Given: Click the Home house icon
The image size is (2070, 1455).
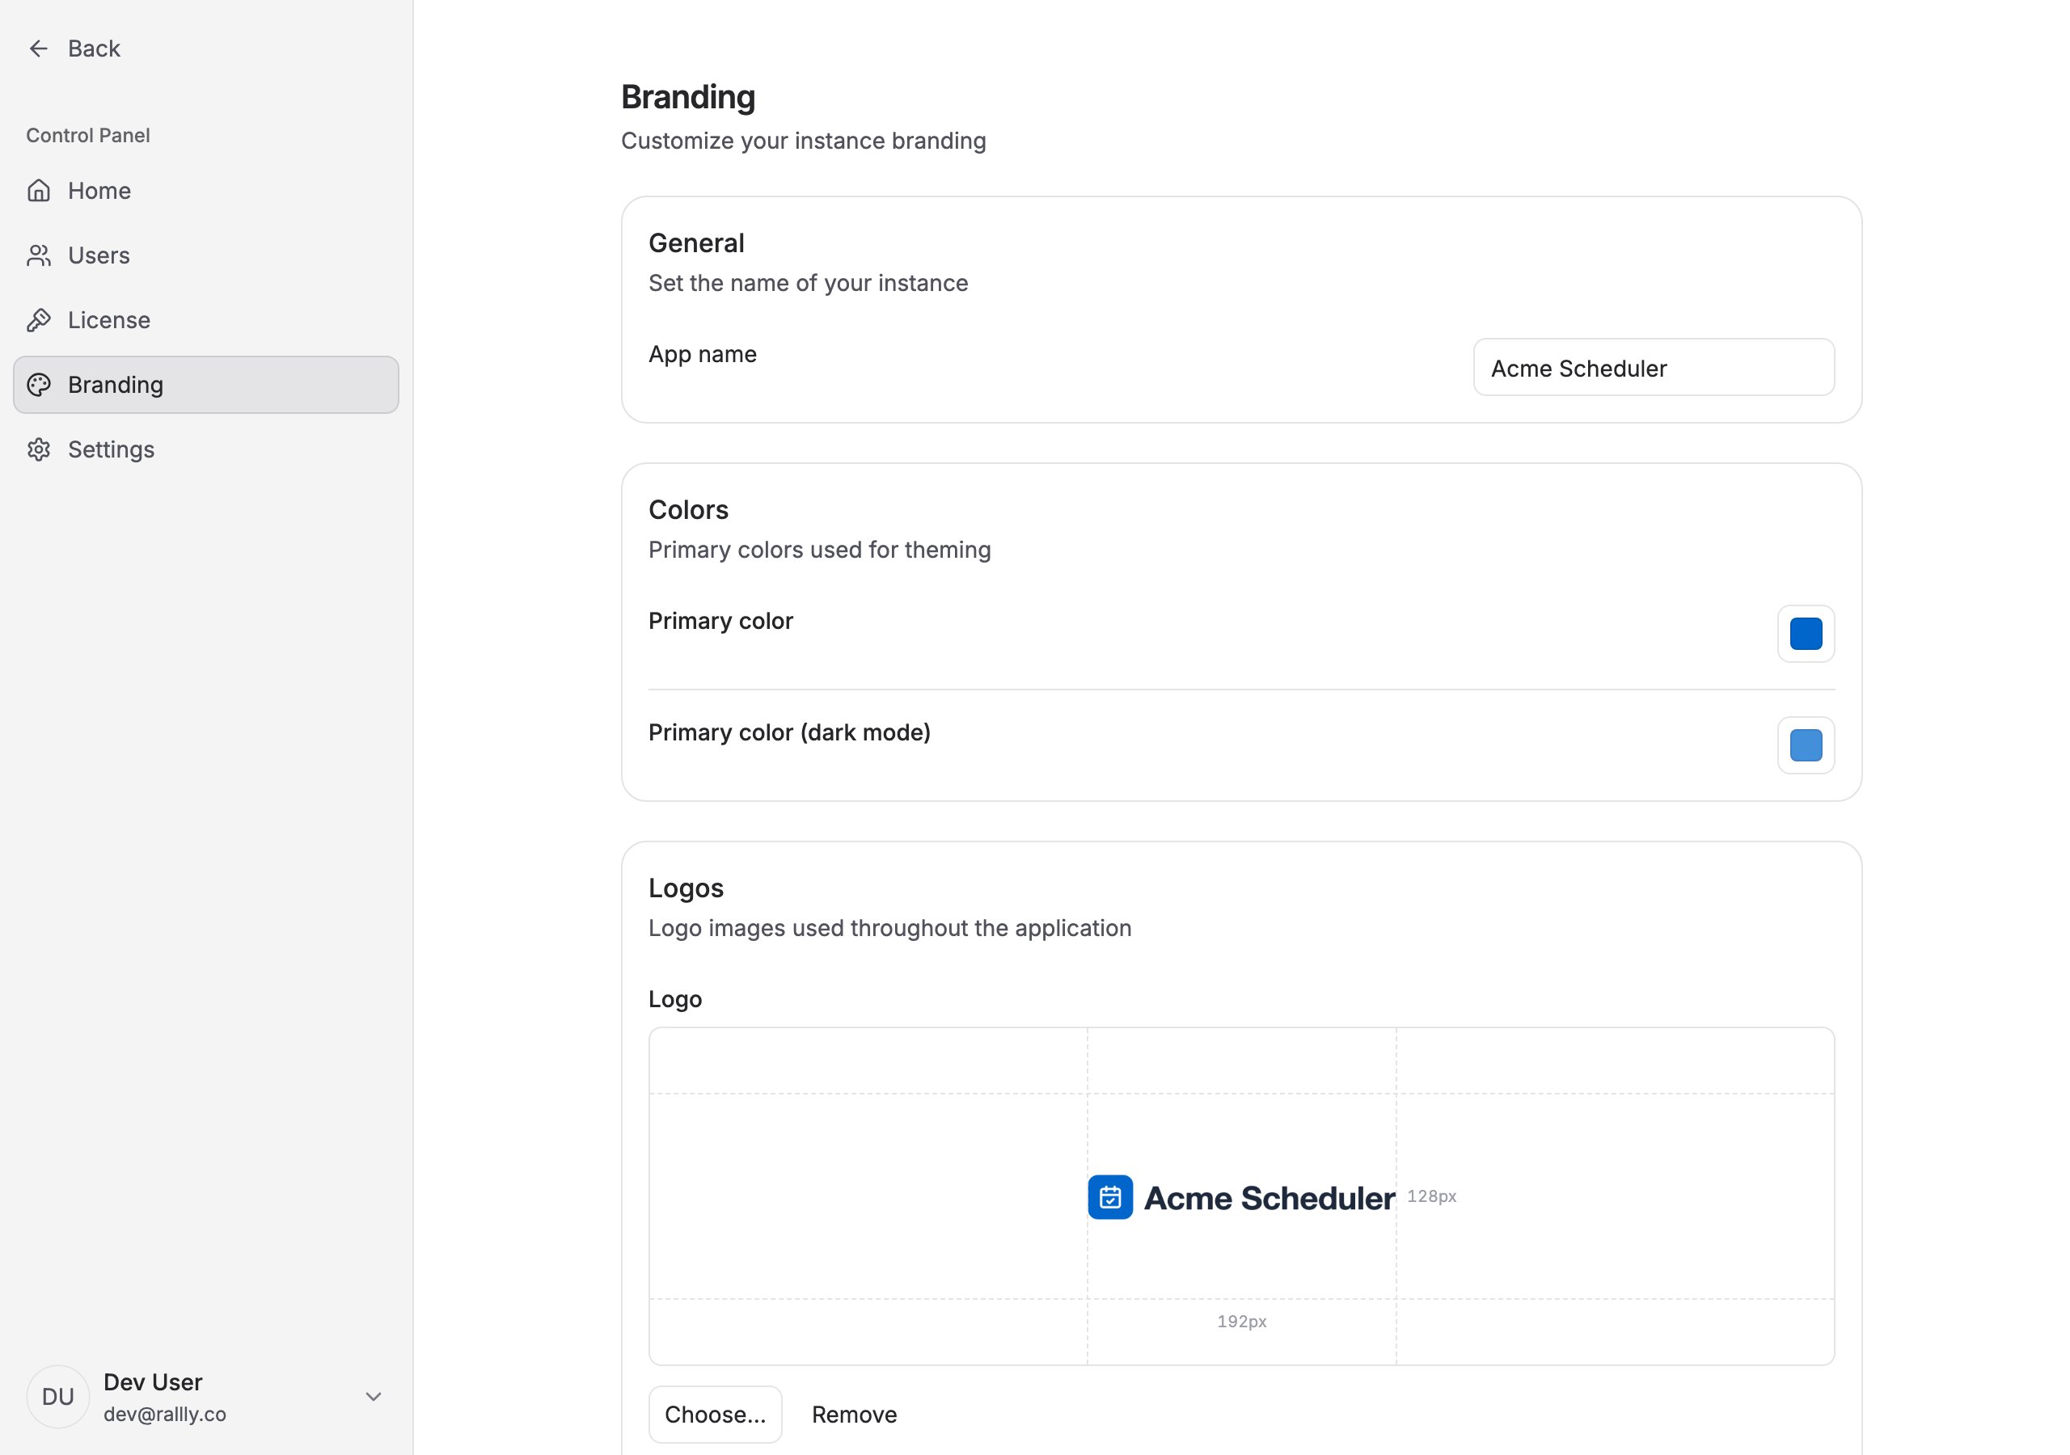Looking at the screenshot, I should click(39, 191).
